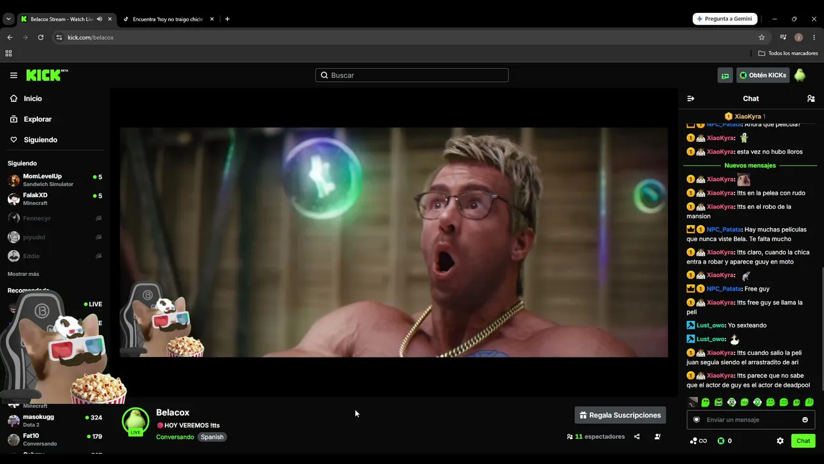Reload the page

point(41,37)
